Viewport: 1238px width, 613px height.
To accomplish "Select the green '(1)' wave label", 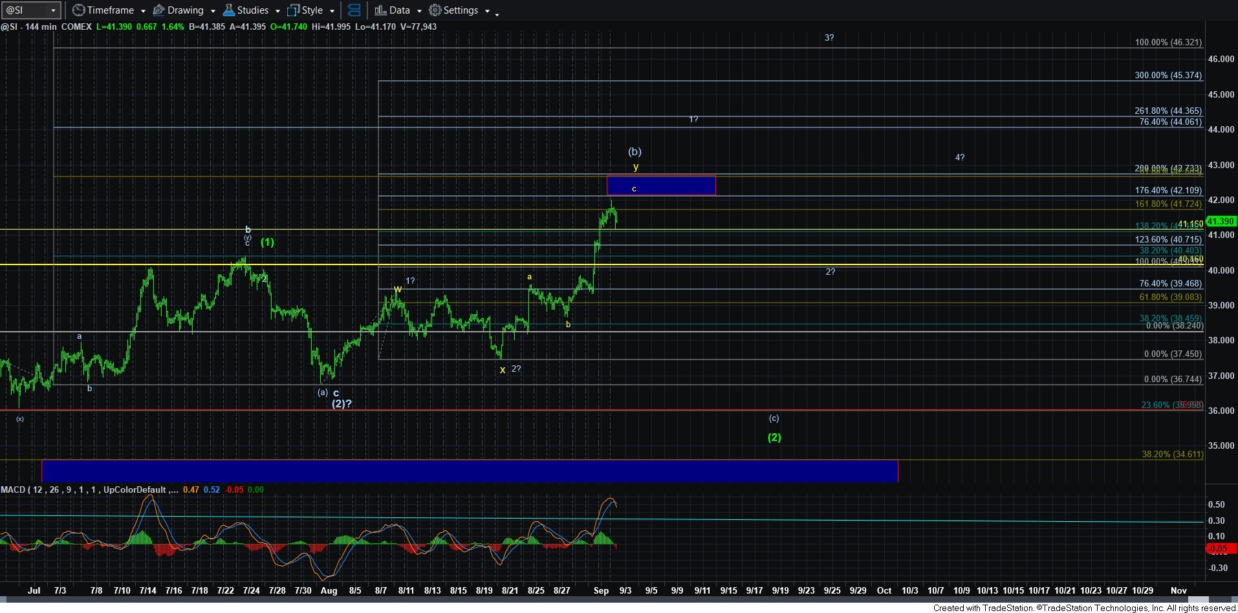I will (267, 242).
